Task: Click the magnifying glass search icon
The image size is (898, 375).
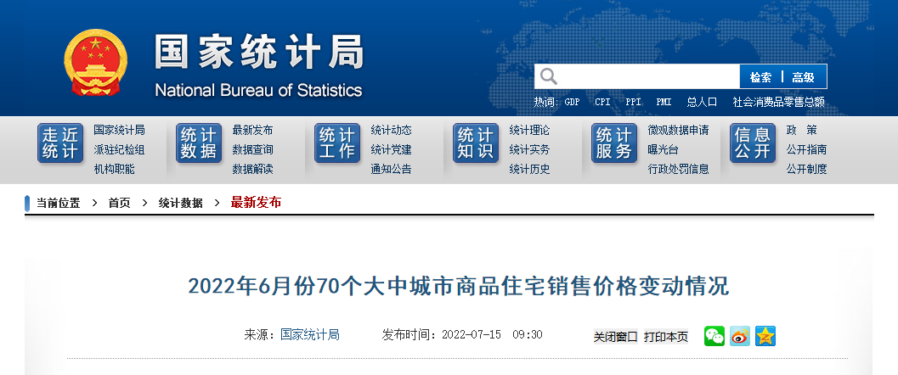Action: click(x=549, y=76)
